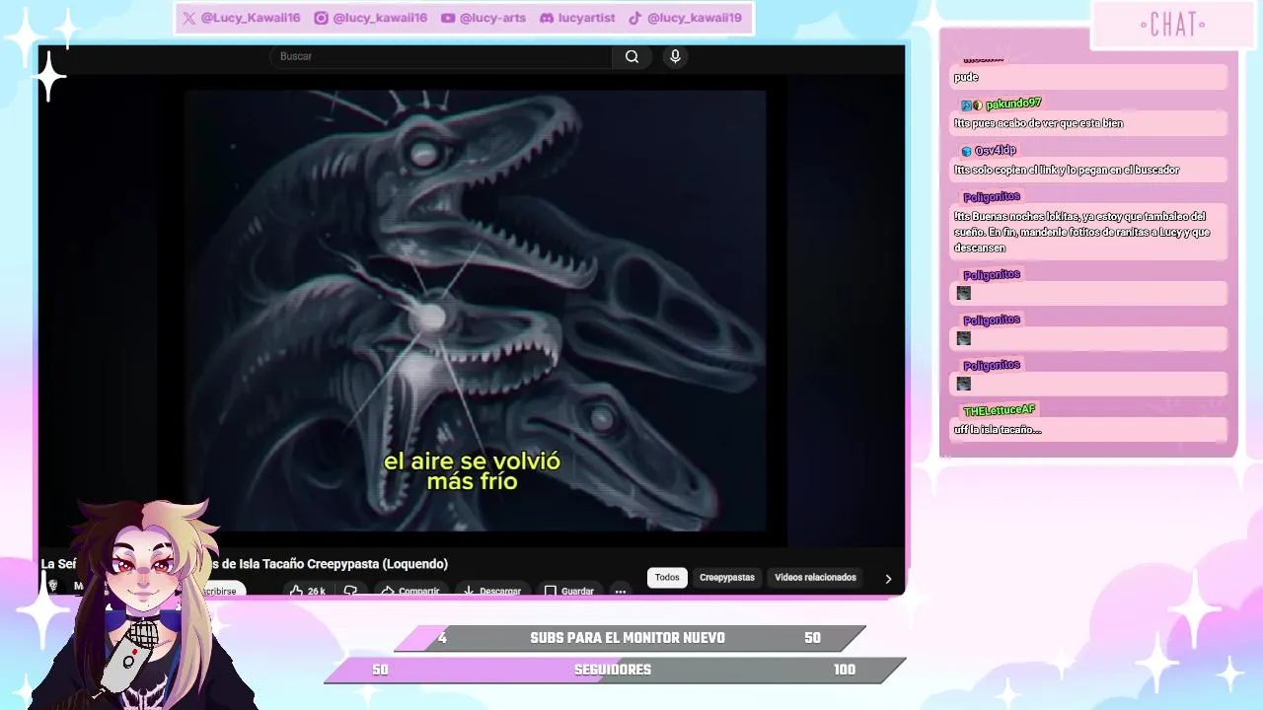Click Poligonitos' 'Buenas noches lokitas' message
The height and width of the screenshot is (710, 1263).
pos(1089,233)
